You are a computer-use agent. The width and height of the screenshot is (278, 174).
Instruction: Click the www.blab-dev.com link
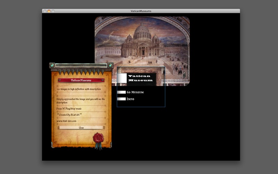pyautogui.click(x=66, y=121)
